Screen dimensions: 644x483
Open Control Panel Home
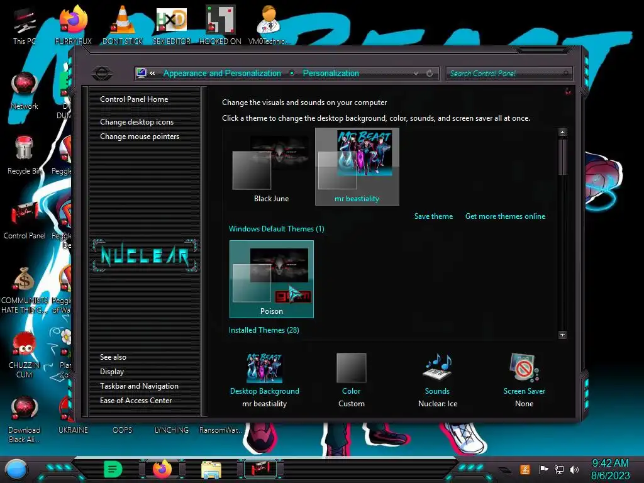click(134, 99)
